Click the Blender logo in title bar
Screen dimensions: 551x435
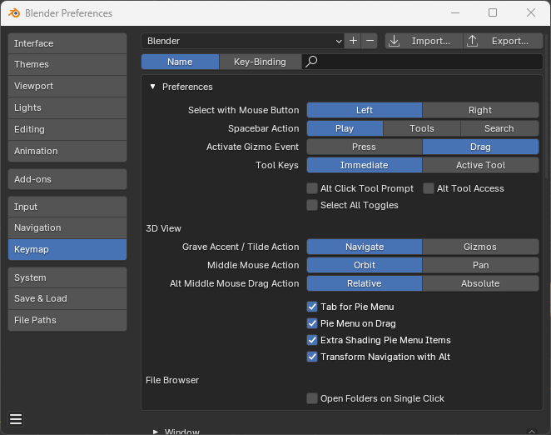pyautogui.click(x=14, y=13)
